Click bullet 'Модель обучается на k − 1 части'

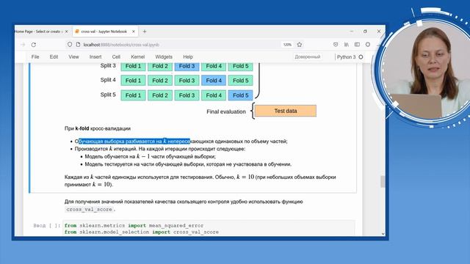150,156
